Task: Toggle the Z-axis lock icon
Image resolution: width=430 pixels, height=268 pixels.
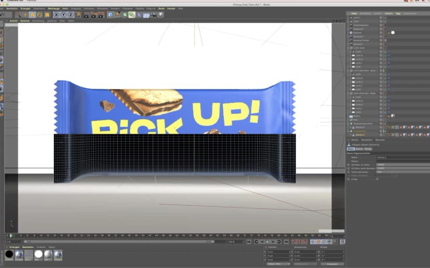Action: point(70,15)
